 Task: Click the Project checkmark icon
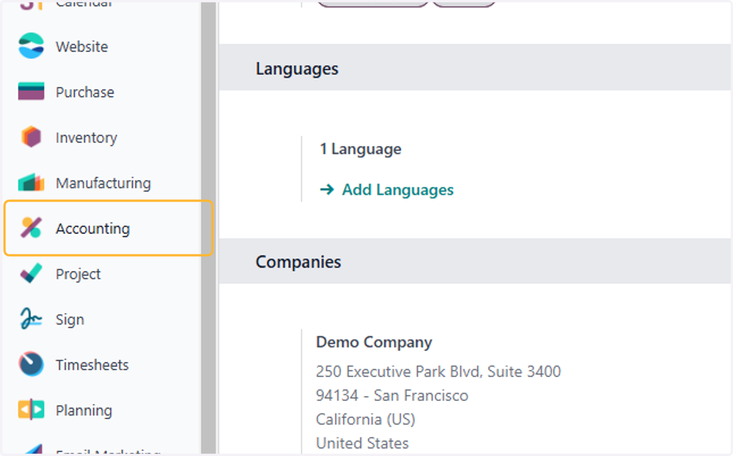[x=31, y=273]
